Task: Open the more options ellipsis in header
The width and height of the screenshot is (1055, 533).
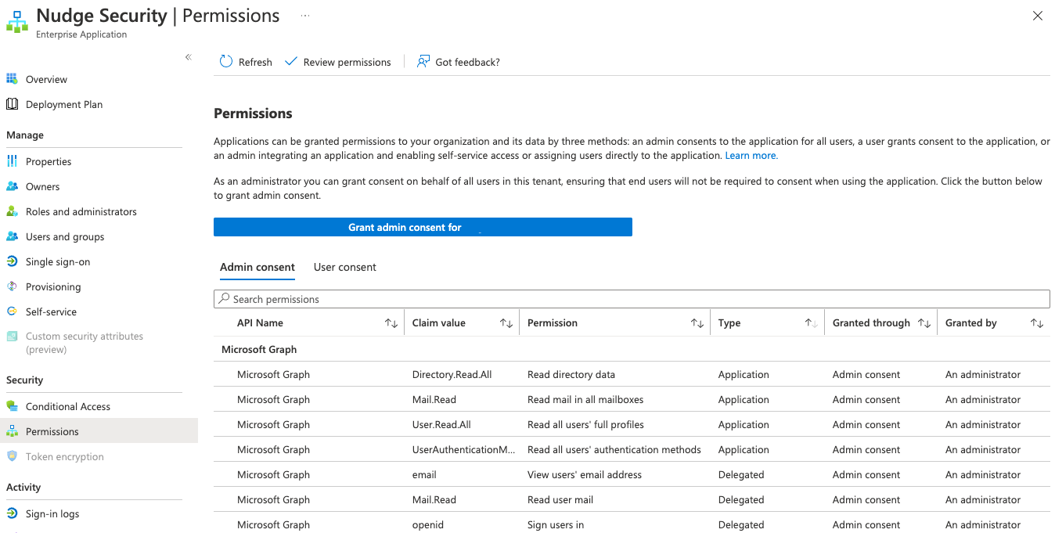Action: (x=304, y=16)
